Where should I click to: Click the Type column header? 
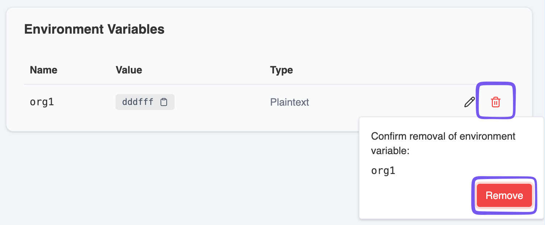pos(282,70)
